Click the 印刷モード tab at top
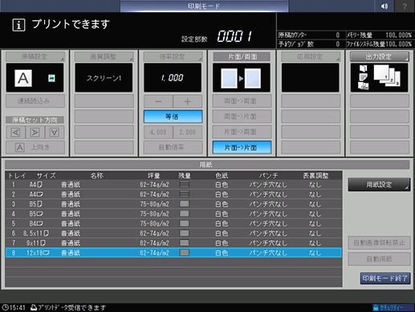This screenshot has width=415, height=312. (204, 6)
